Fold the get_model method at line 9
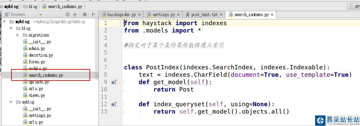Viewport: 360px width, 126px height. point(122,82)
